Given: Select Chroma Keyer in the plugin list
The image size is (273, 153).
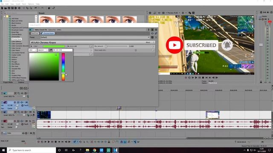Looking at the screenshot, I should [x=16, y=39].
